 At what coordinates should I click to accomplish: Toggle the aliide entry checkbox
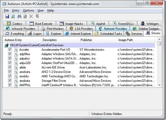click(10, 67)
